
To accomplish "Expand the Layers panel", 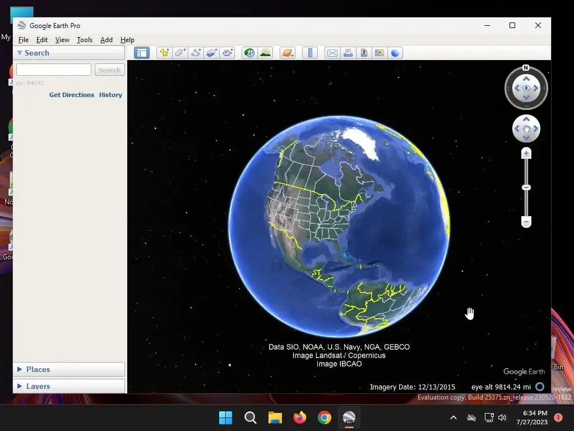I will (x=20, y=386).
